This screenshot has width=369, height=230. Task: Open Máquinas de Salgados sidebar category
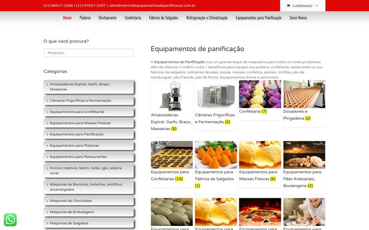click(x=89, y=223)
